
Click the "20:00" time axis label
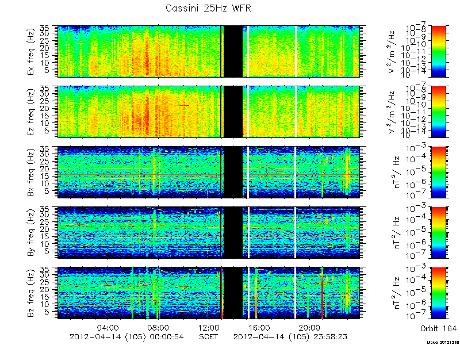tap(309, 327)
